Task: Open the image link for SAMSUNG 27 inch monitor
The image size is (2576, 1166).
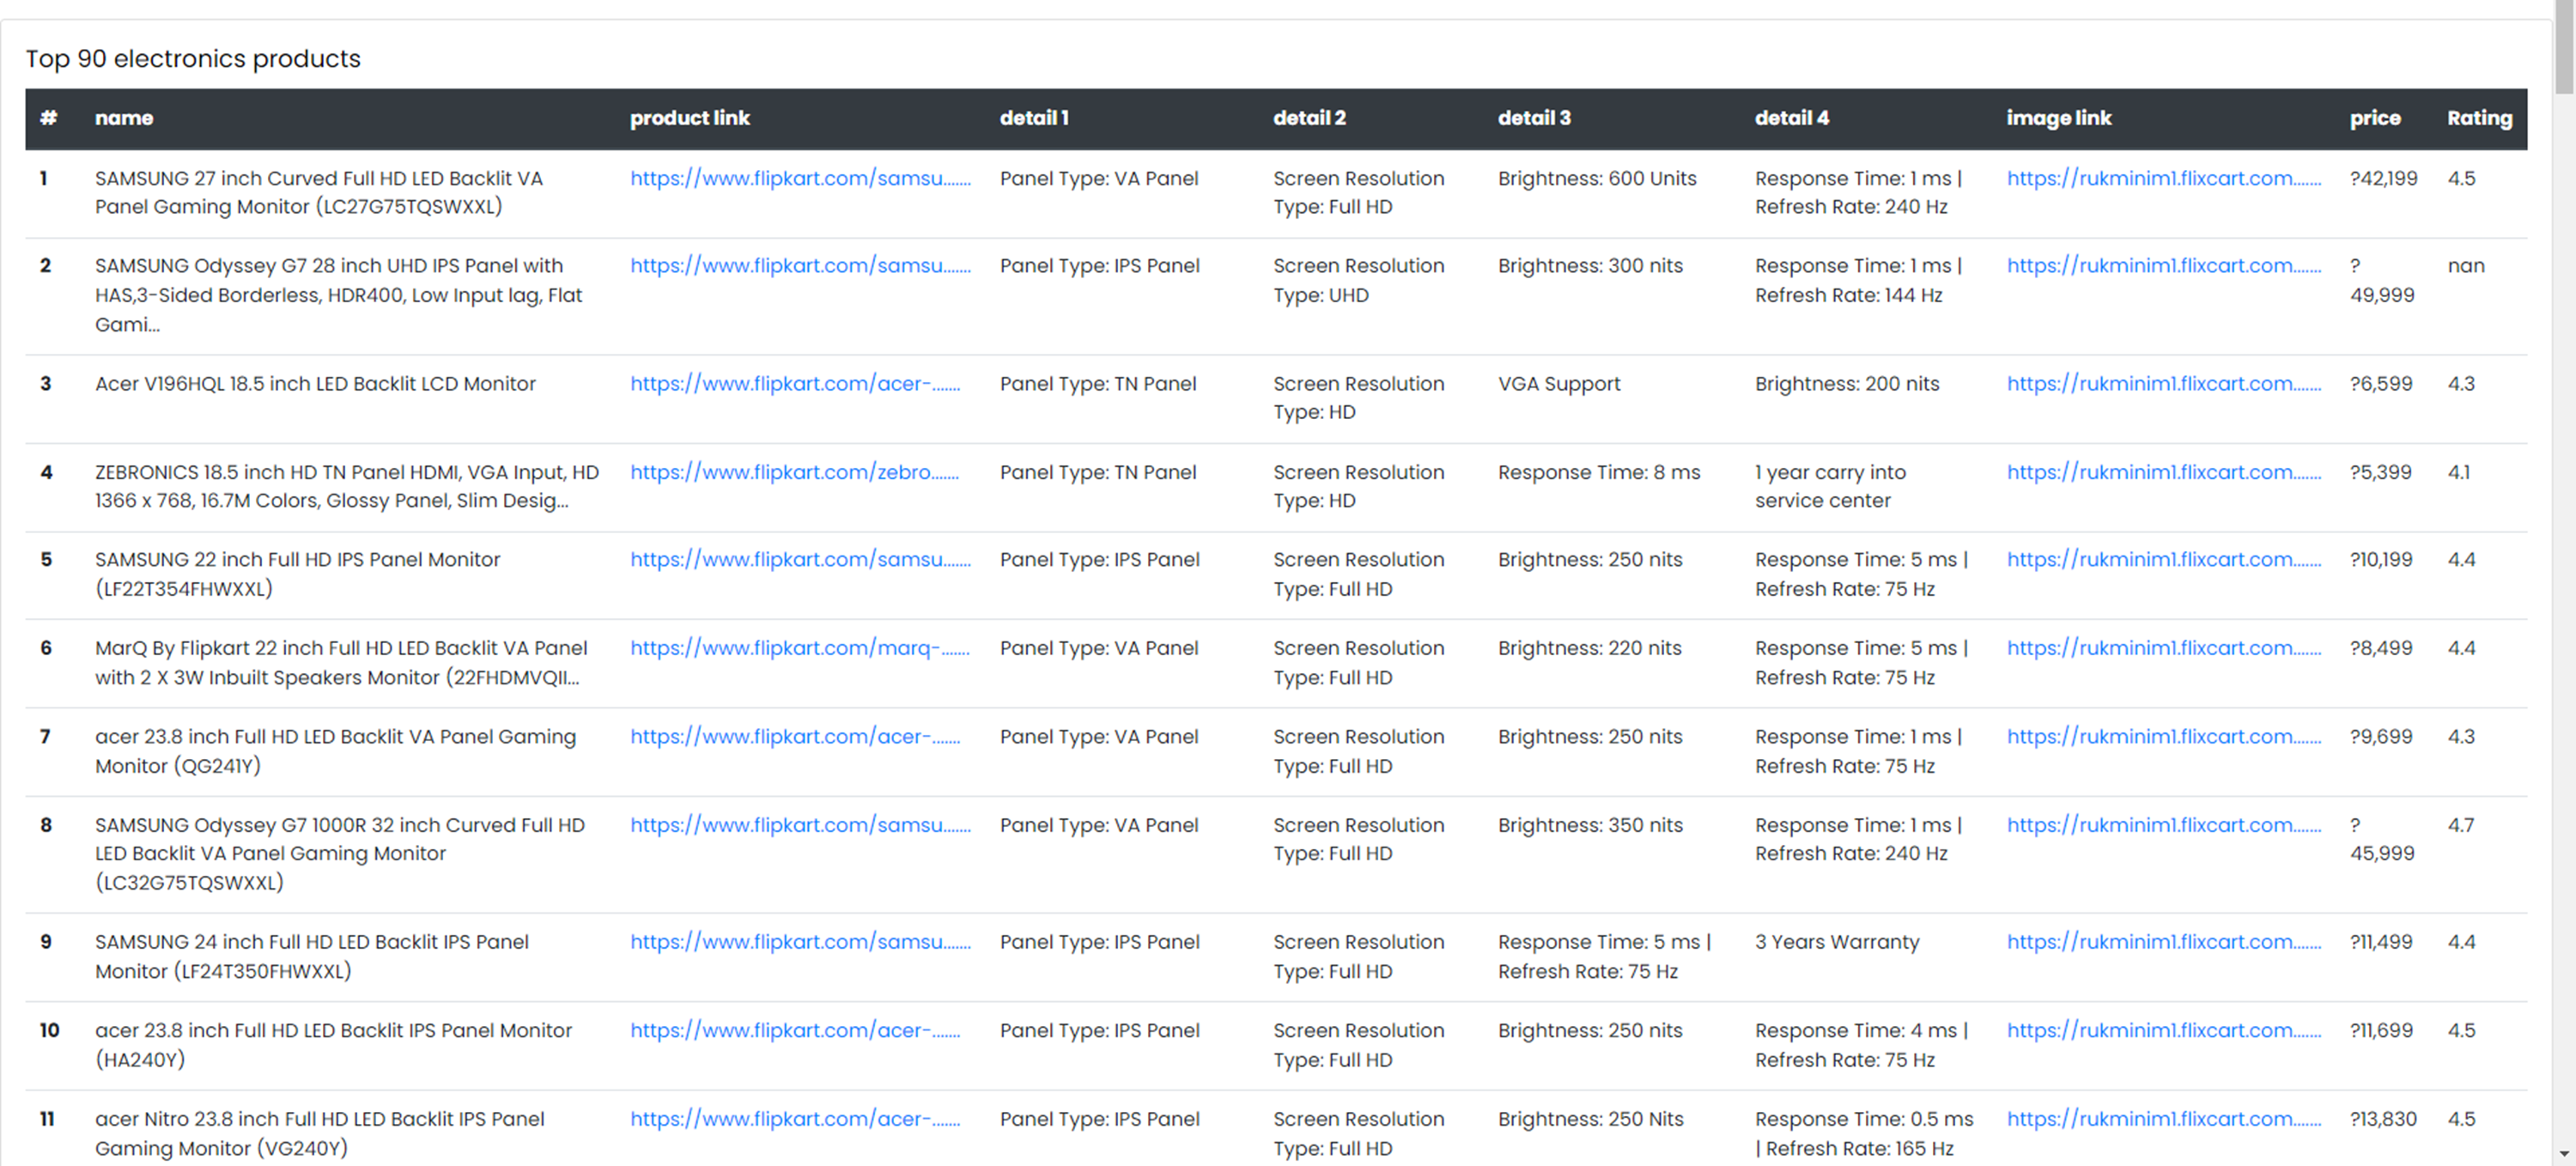Action: tap(2163, 178)
